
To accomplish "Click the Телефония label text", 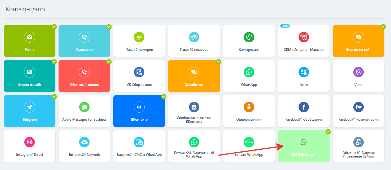I will point(84,50).
